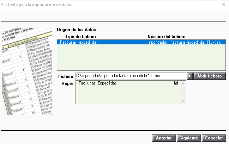
Task: Close the import assistant dialog
Action: coord(224,5)
